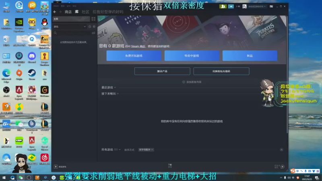This screenshot has height=181, width=322.
Task: Click the 激活产品 button
Action: [162, 71]
